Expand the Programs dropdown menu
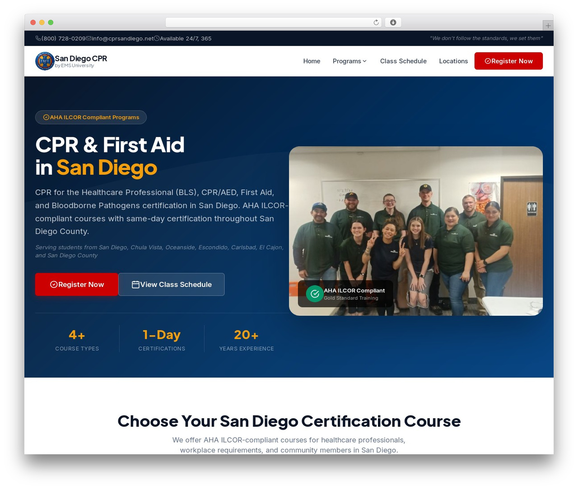This screenshot has height=489, width=578. (x=350, y=61)
